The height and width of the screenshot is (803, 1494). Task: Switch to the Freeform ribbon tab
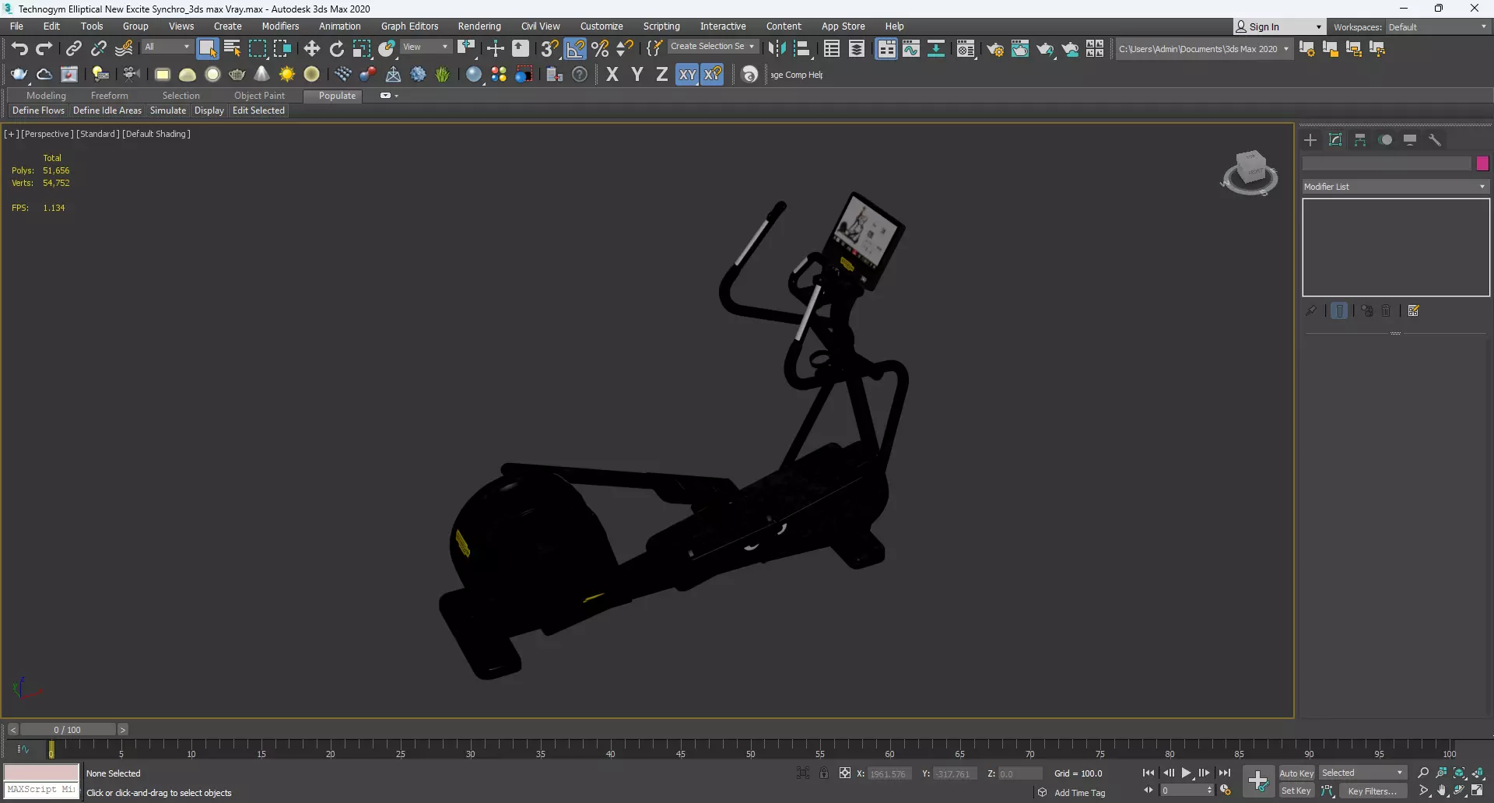tap(109, 96)
